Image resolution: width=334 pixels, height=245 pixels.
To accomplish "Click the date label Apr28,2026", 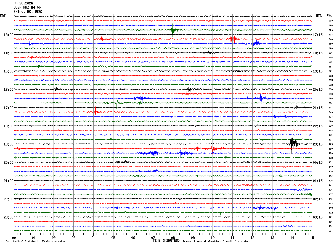I will click(x=23, y=3).
